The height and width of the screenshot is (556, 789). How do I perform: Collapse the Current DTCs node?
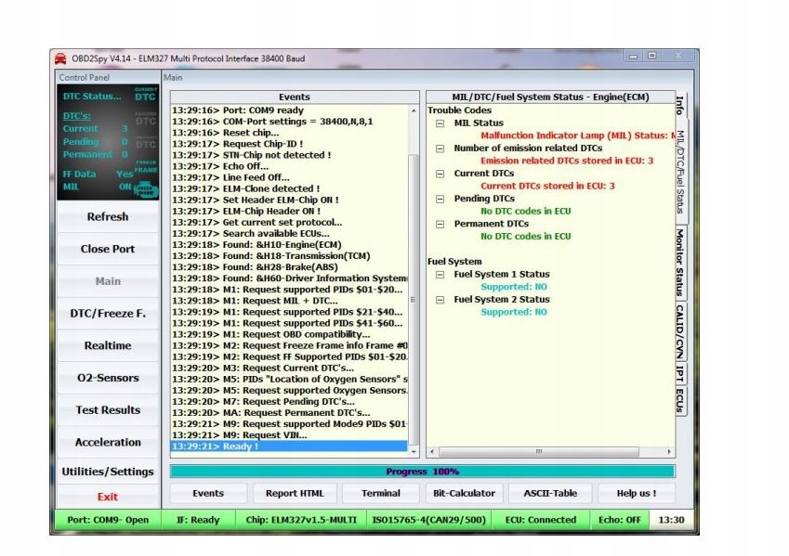pos(440,174)
